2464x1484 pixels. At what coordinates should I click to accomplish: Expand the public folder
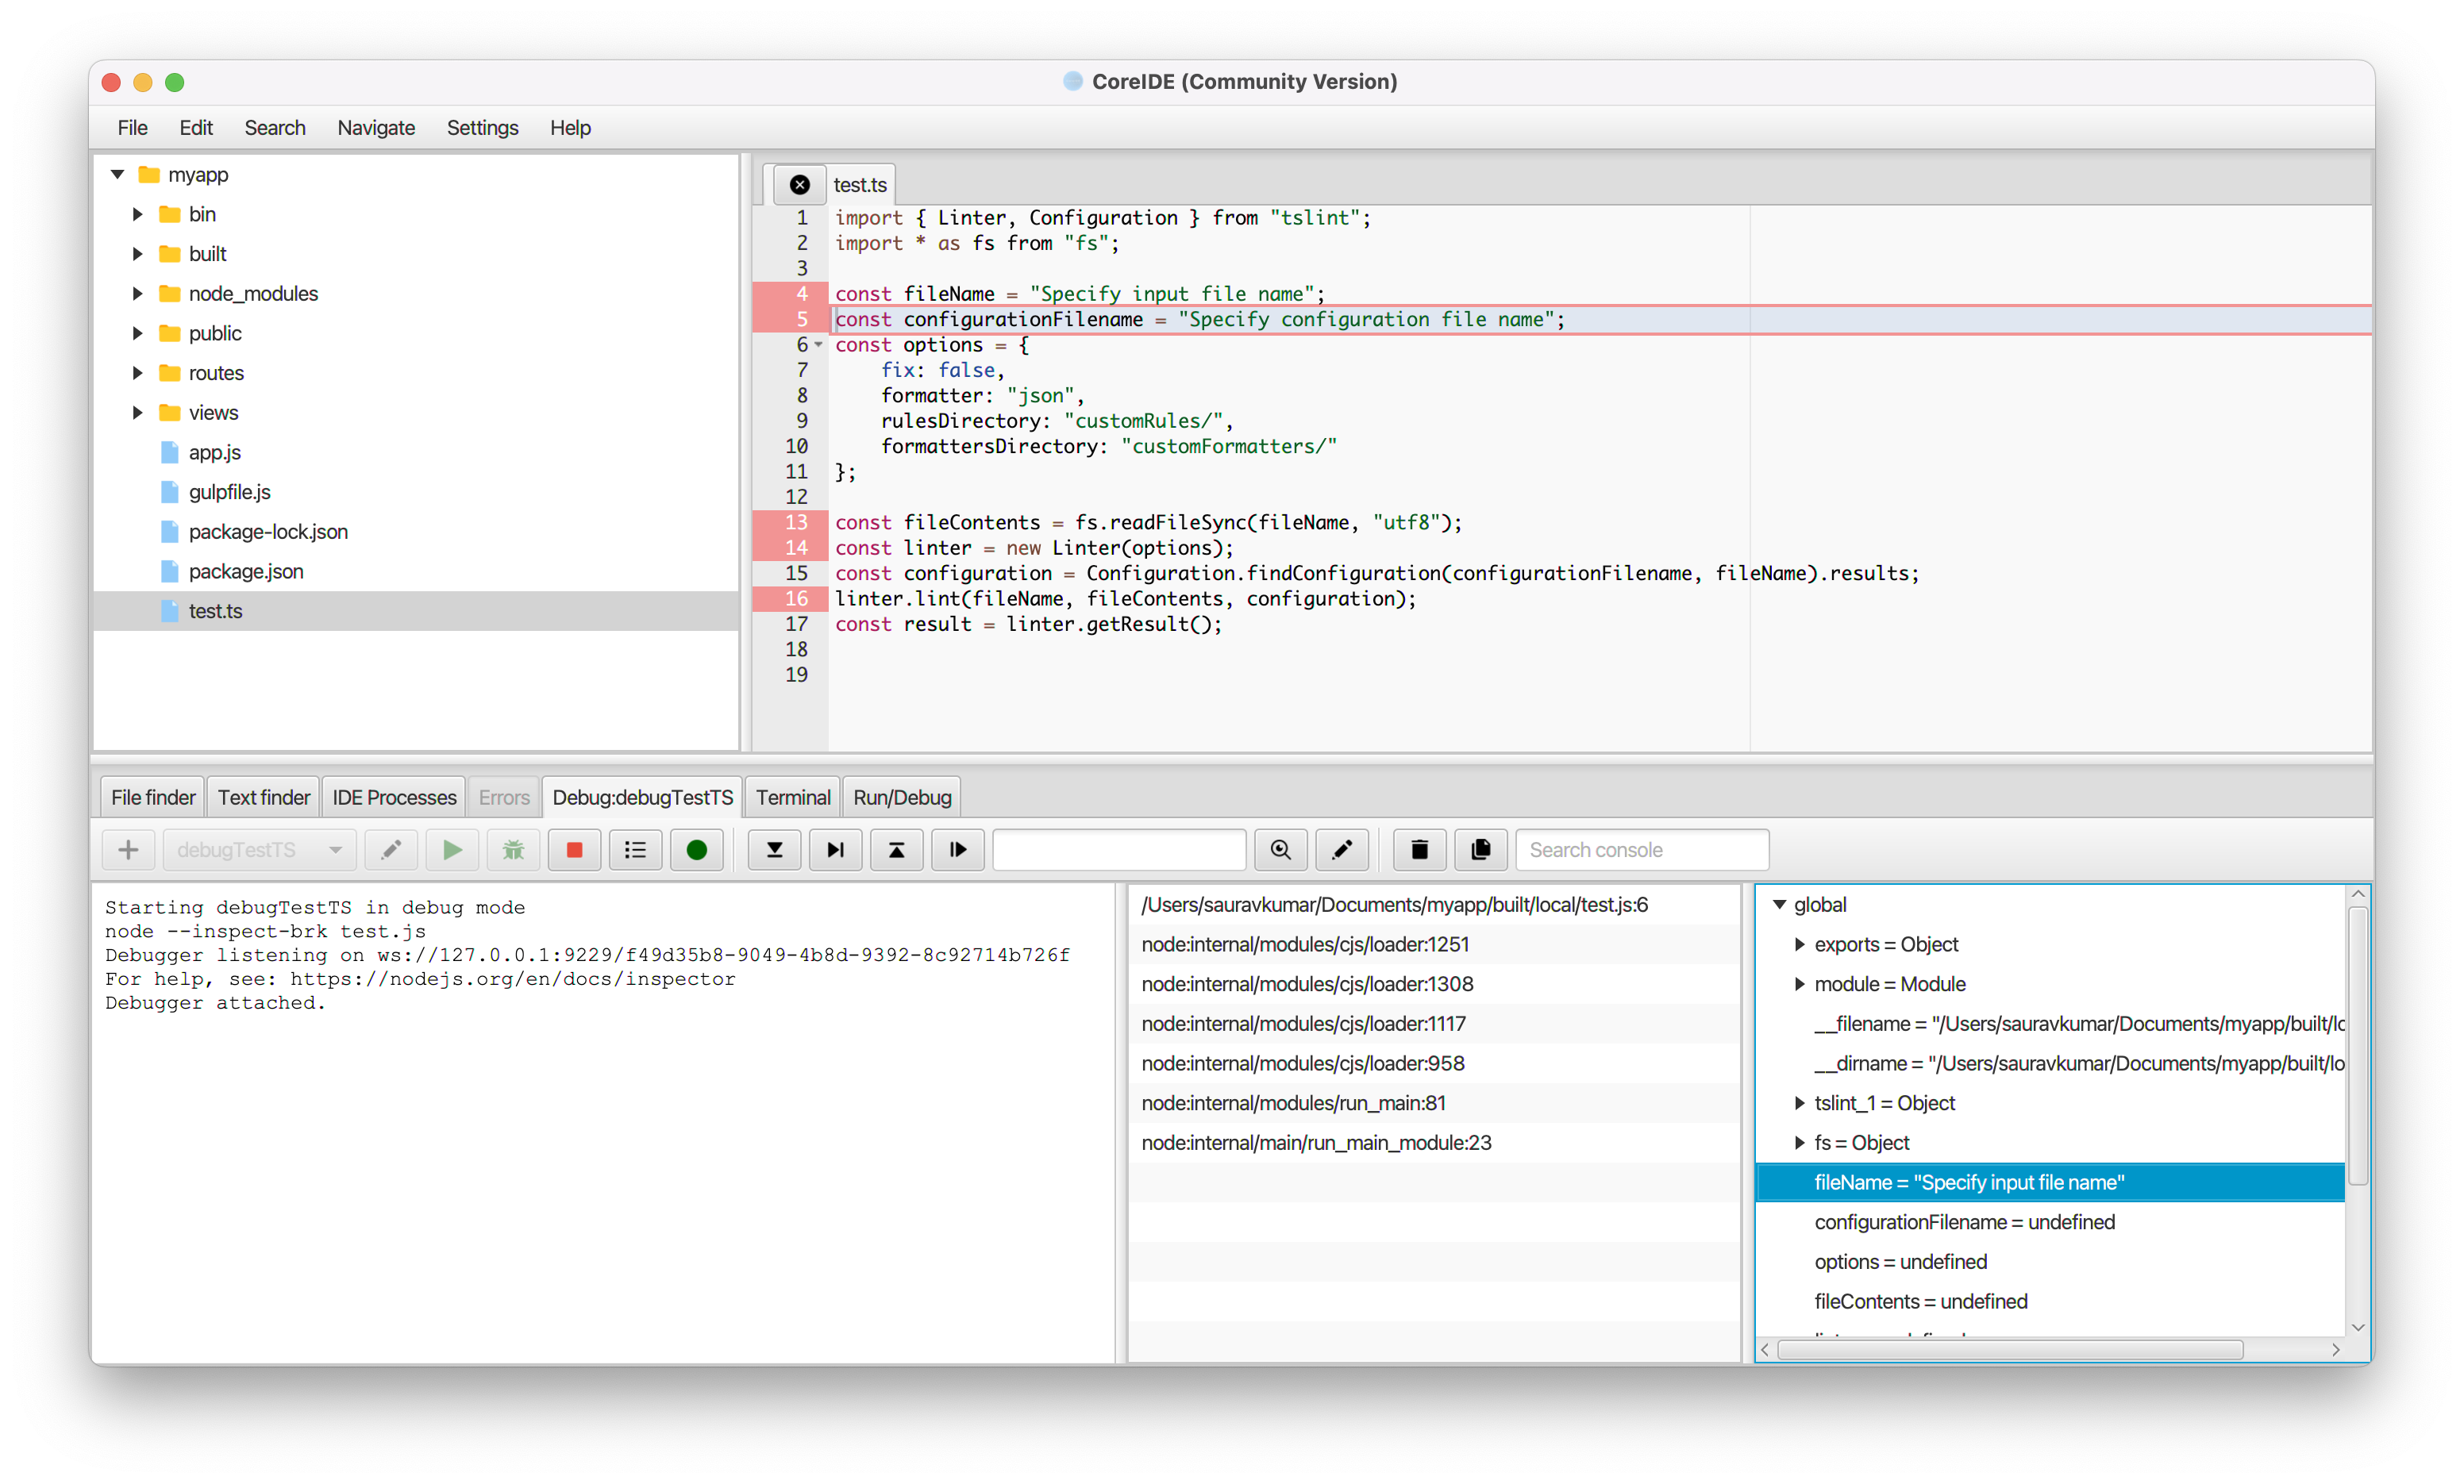tap(137, 333)
